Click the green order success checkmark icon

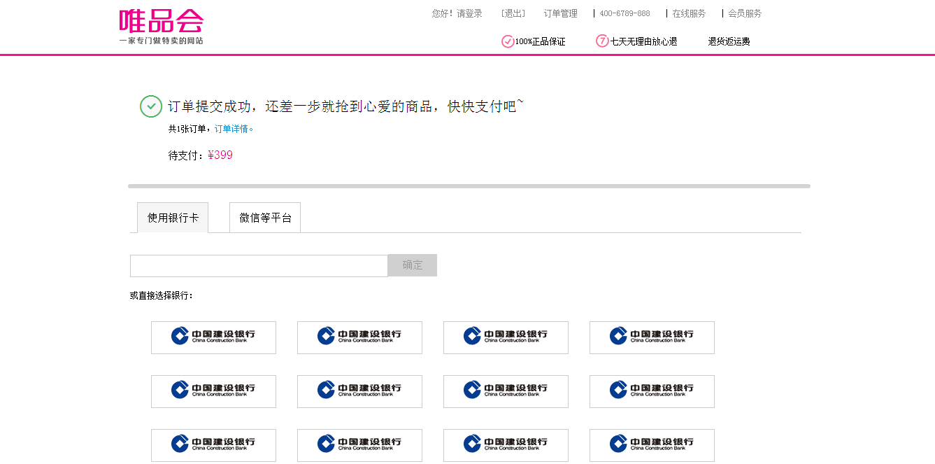151,106
